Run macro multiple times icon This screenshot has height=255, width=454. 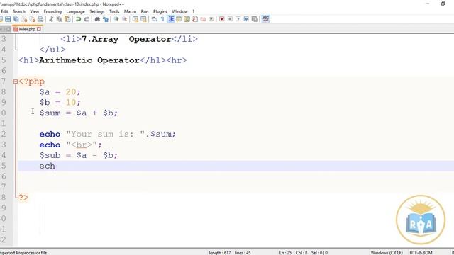pos(246,19)
